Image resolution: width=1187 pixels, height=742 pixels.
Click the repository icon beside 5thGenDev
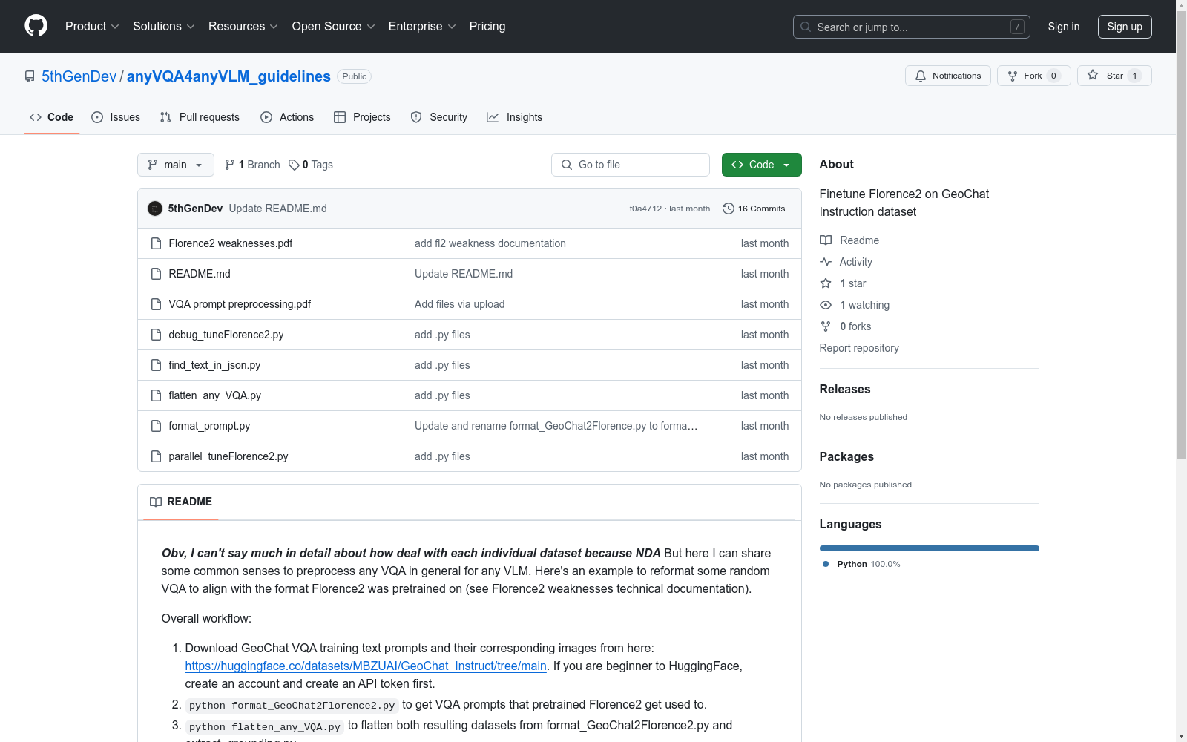pyautogui.click(x=30, y=76)
